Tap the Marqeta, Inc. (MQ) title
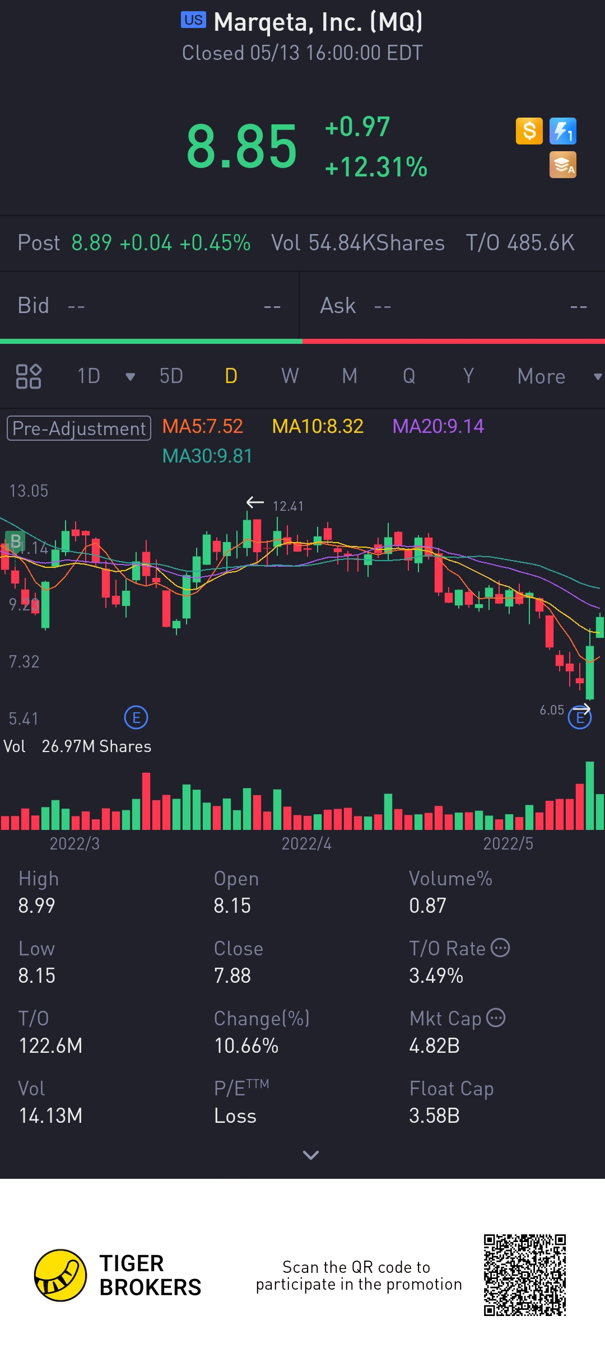 [x=318, y=22]
